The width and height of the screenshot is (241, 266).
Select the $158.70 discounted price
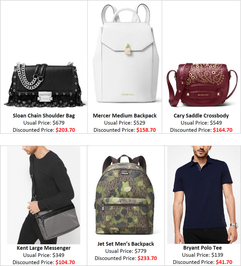click(146, 130)
